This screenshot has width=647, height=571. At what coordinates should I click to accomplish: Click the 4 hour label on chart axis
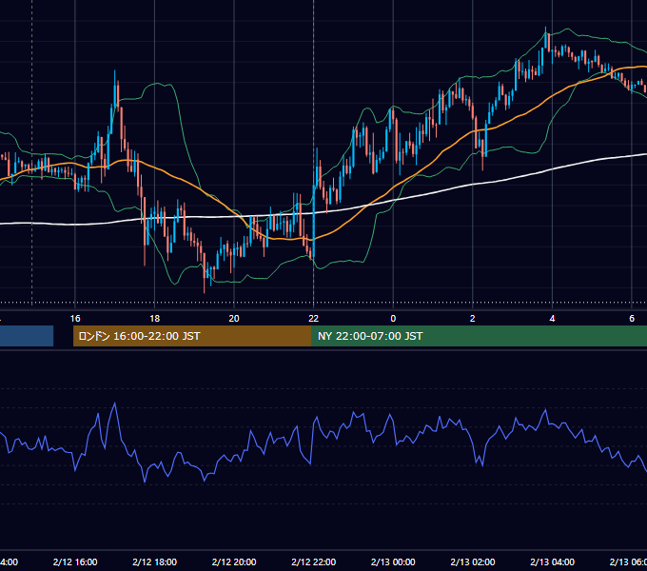click(552, 319)
